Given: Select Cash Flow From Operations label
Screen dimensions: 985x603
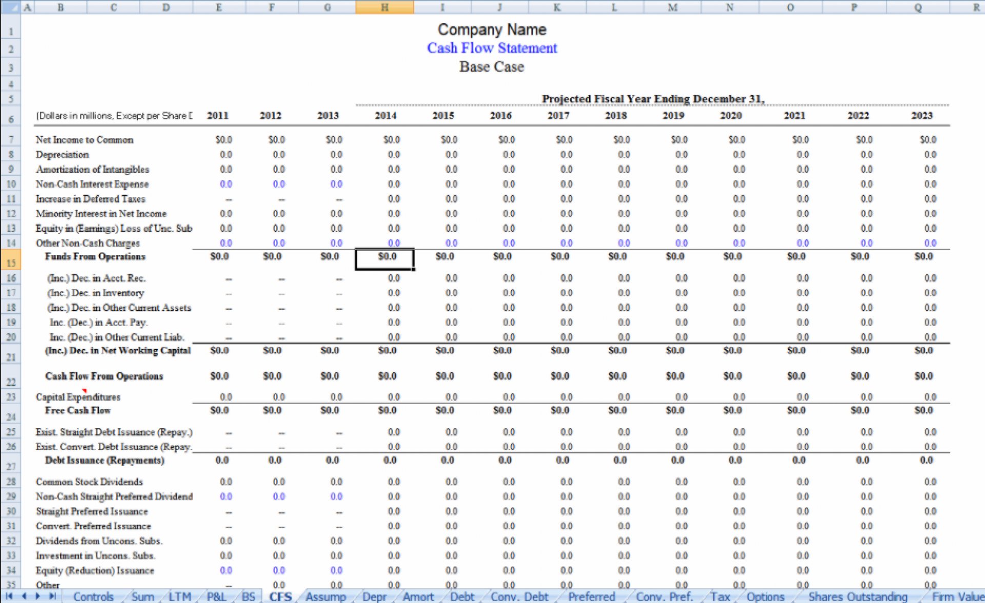Looking at the screenshot, I should coord(104,376).
